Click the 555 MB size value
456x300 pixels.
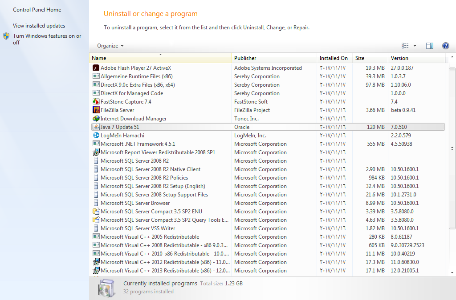click(x=376, y=144)
